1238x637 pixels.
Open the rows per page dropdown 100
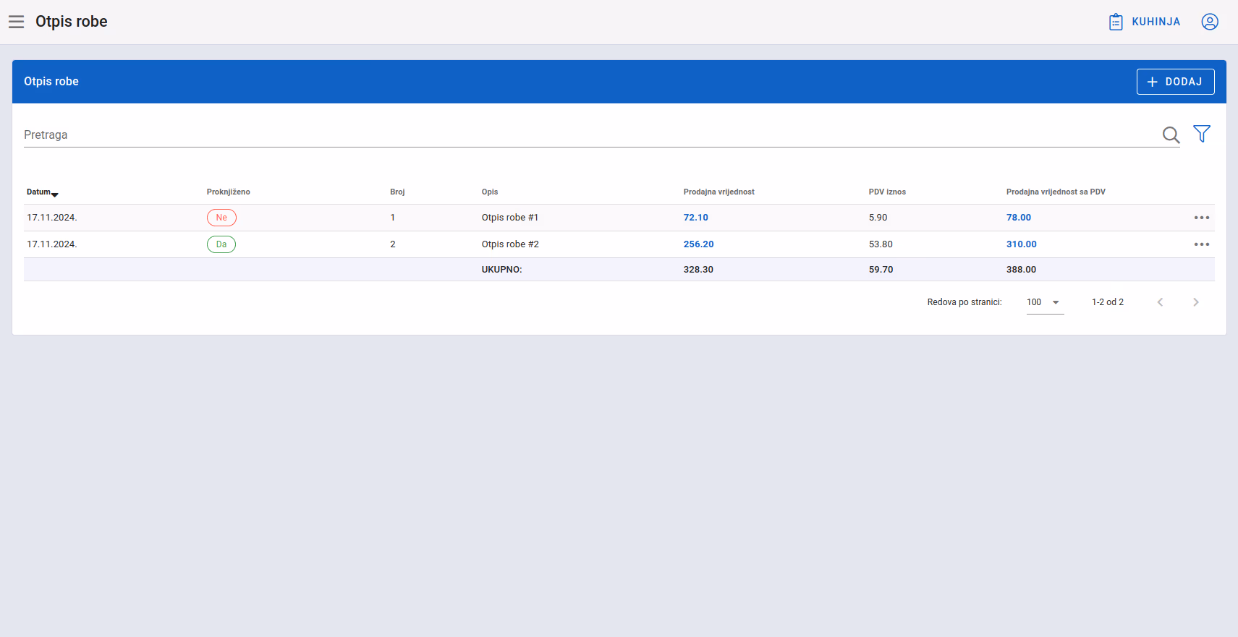[1045, 302]
